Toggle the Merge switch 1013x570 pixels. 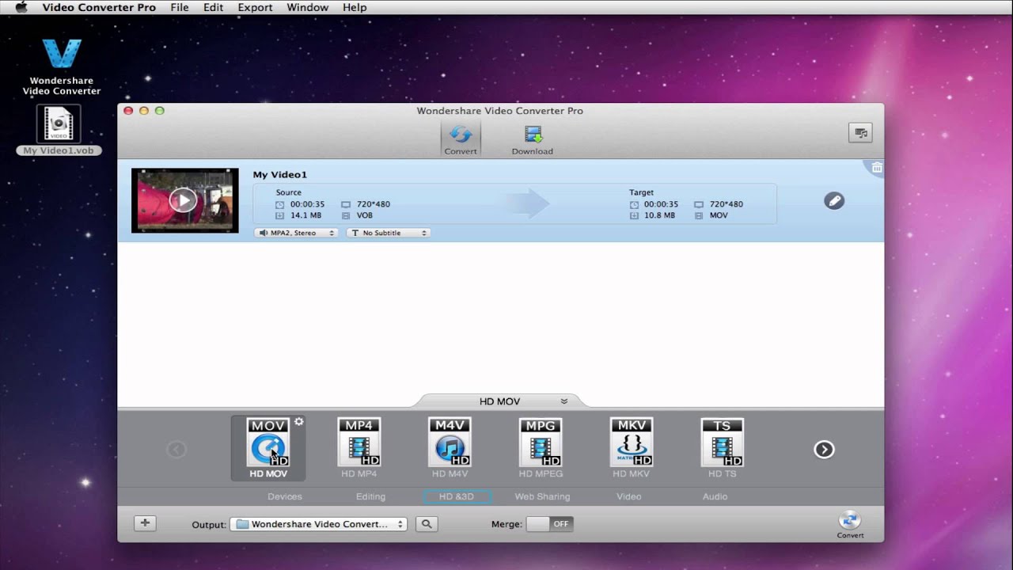[550, 524]
